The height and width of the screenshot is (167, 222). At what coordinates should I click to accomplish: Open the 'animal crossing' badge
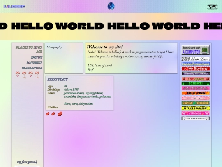click(196, 103)
